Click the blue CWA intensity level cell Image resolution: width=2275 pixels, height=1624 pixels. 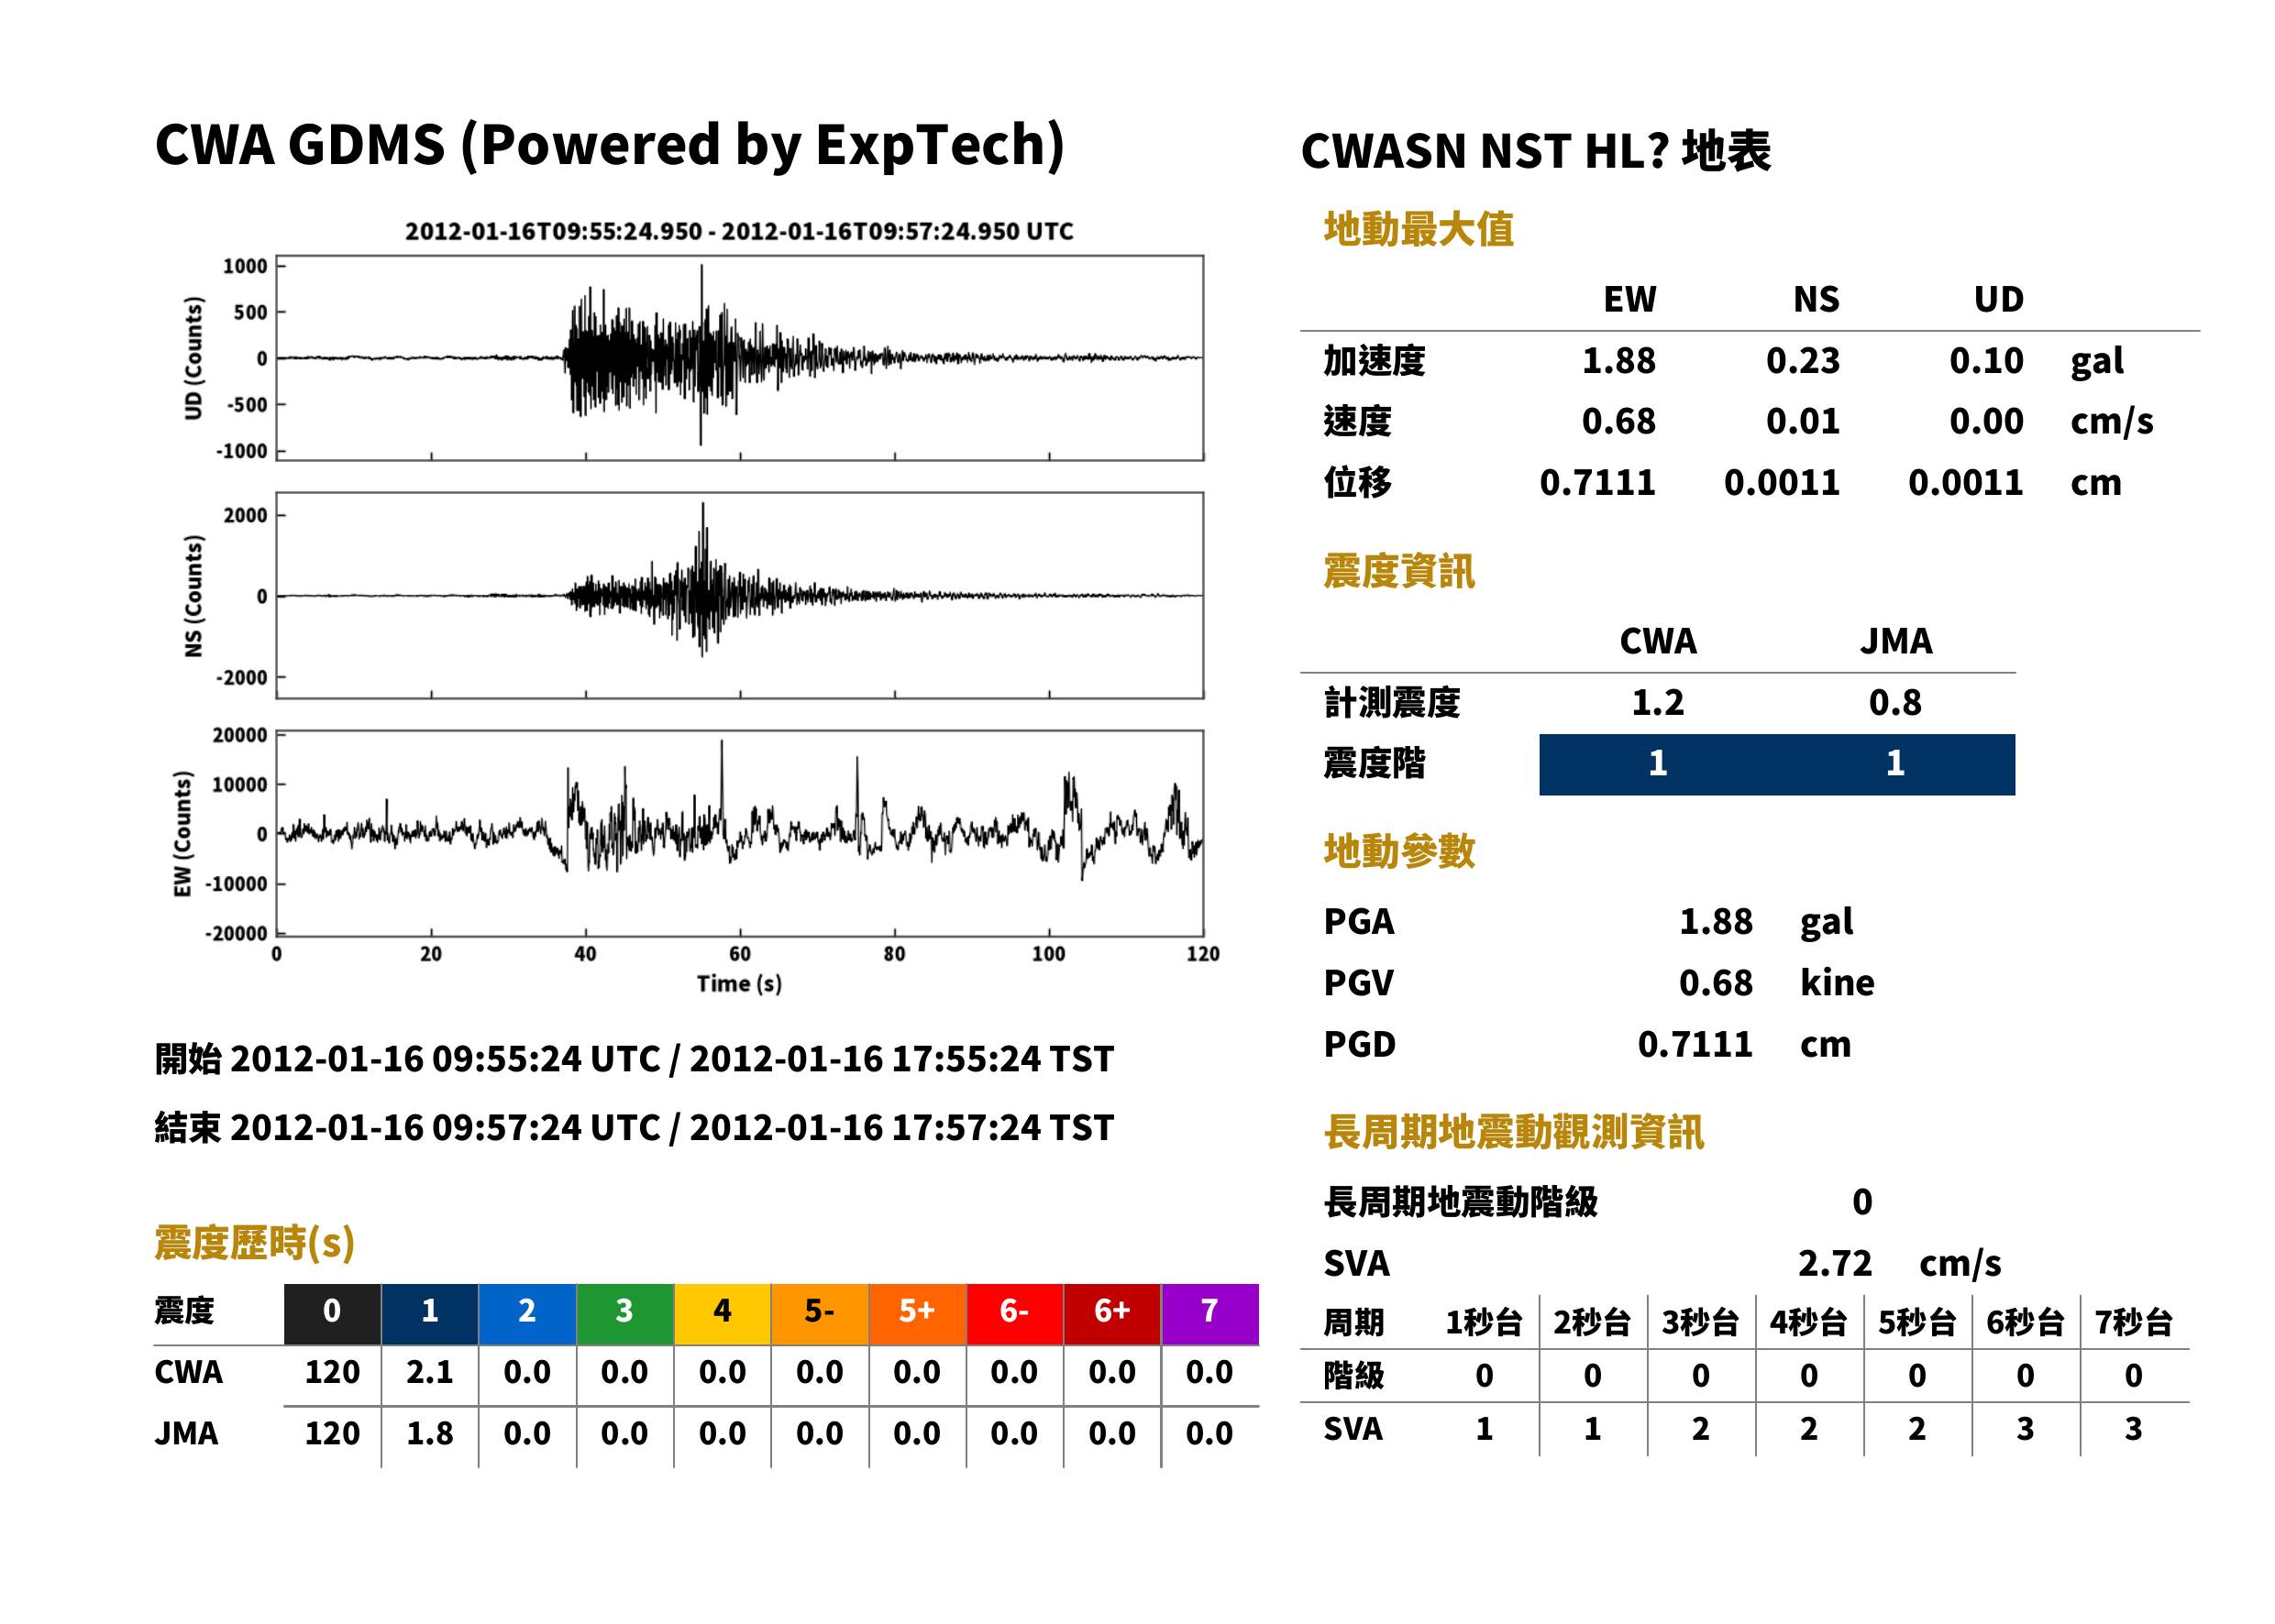(x=1658, y=765)
